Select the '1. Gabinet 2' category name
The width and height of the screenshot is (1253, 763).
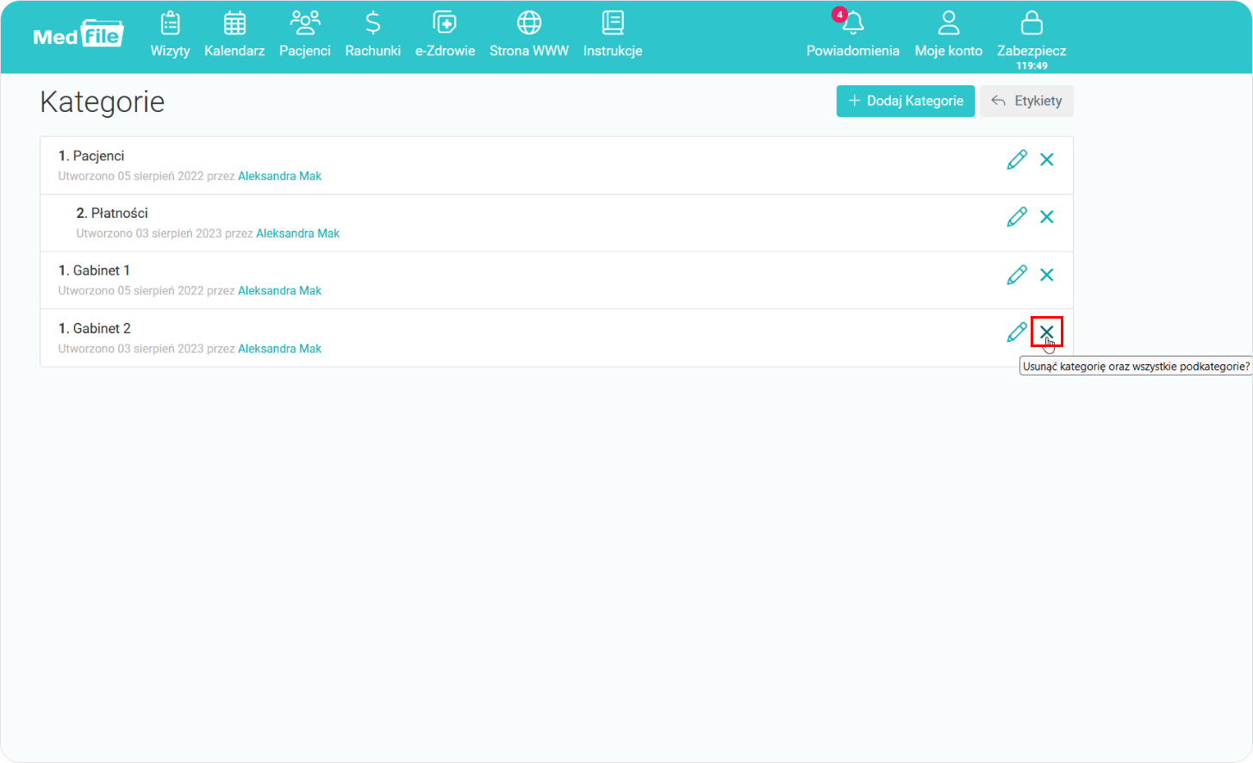point(95,328)
